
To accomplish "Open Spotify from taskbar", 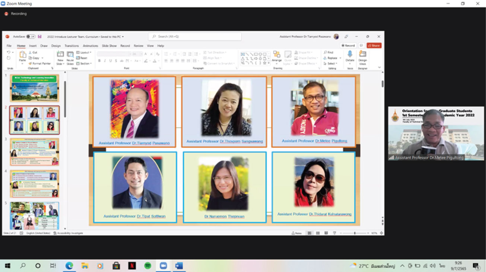I will click(x=147, y=266).
